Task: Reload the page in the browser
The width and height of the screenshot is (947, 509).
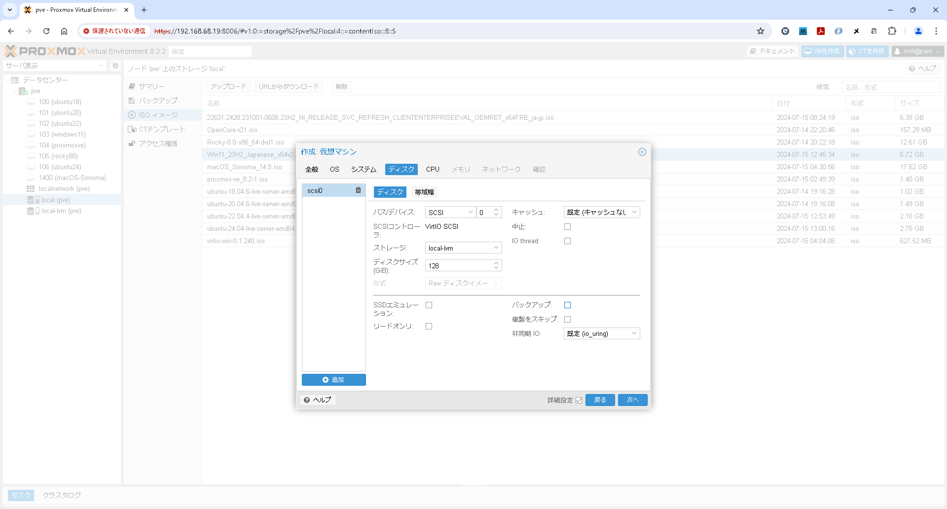Action: [46, 31]
